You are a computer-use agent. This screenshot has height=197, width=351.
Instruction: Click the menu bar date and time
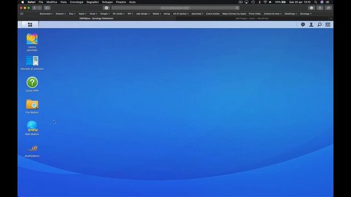(300, 2)
